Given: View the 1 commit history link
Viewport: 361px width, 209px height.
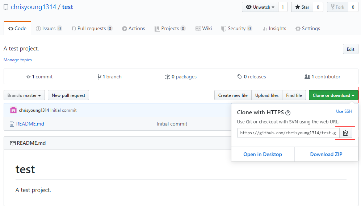Looking at the screenshot, I should [x=39, y=77].
